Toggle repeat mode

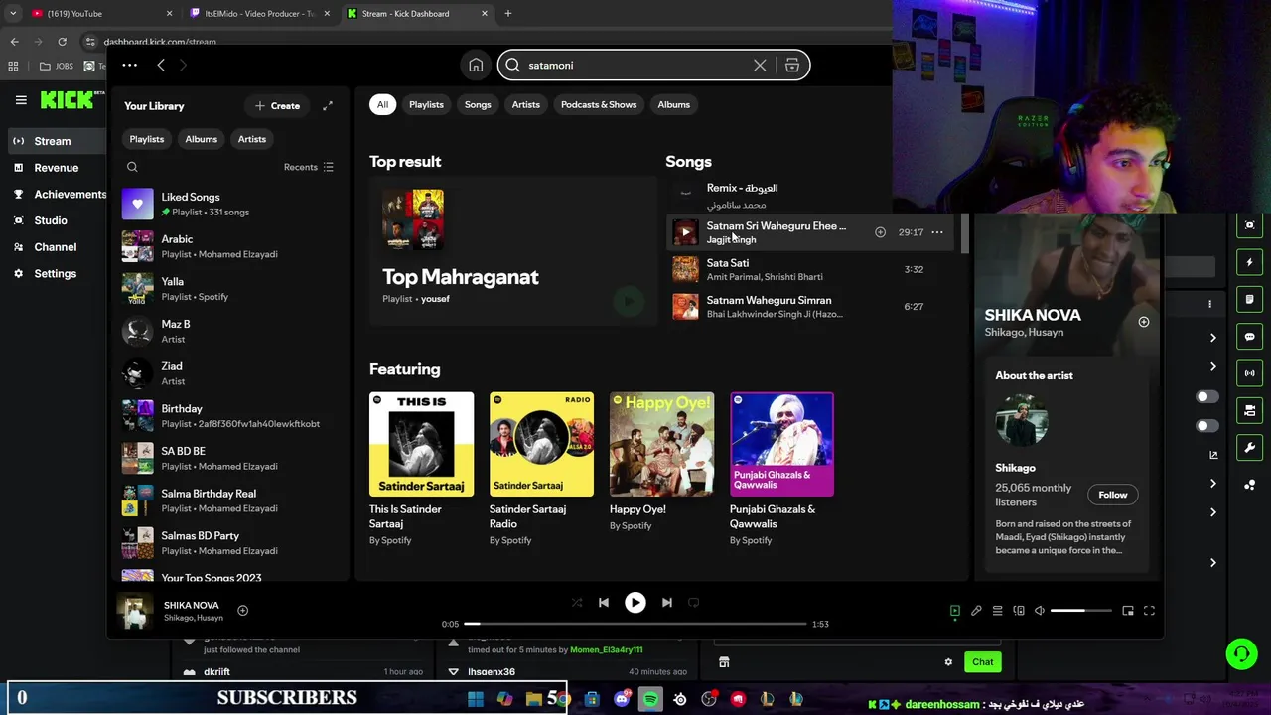click(694, 603)
